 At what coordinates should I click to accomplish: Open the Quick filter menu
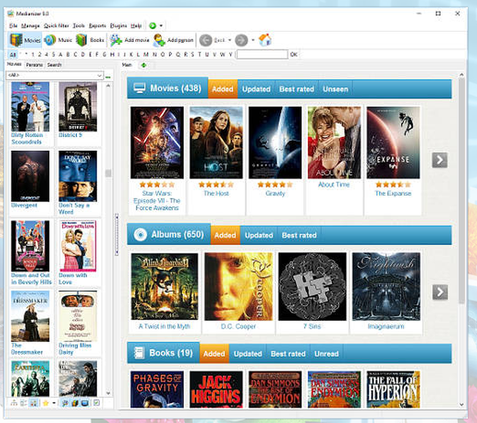(x=57, y=26)
